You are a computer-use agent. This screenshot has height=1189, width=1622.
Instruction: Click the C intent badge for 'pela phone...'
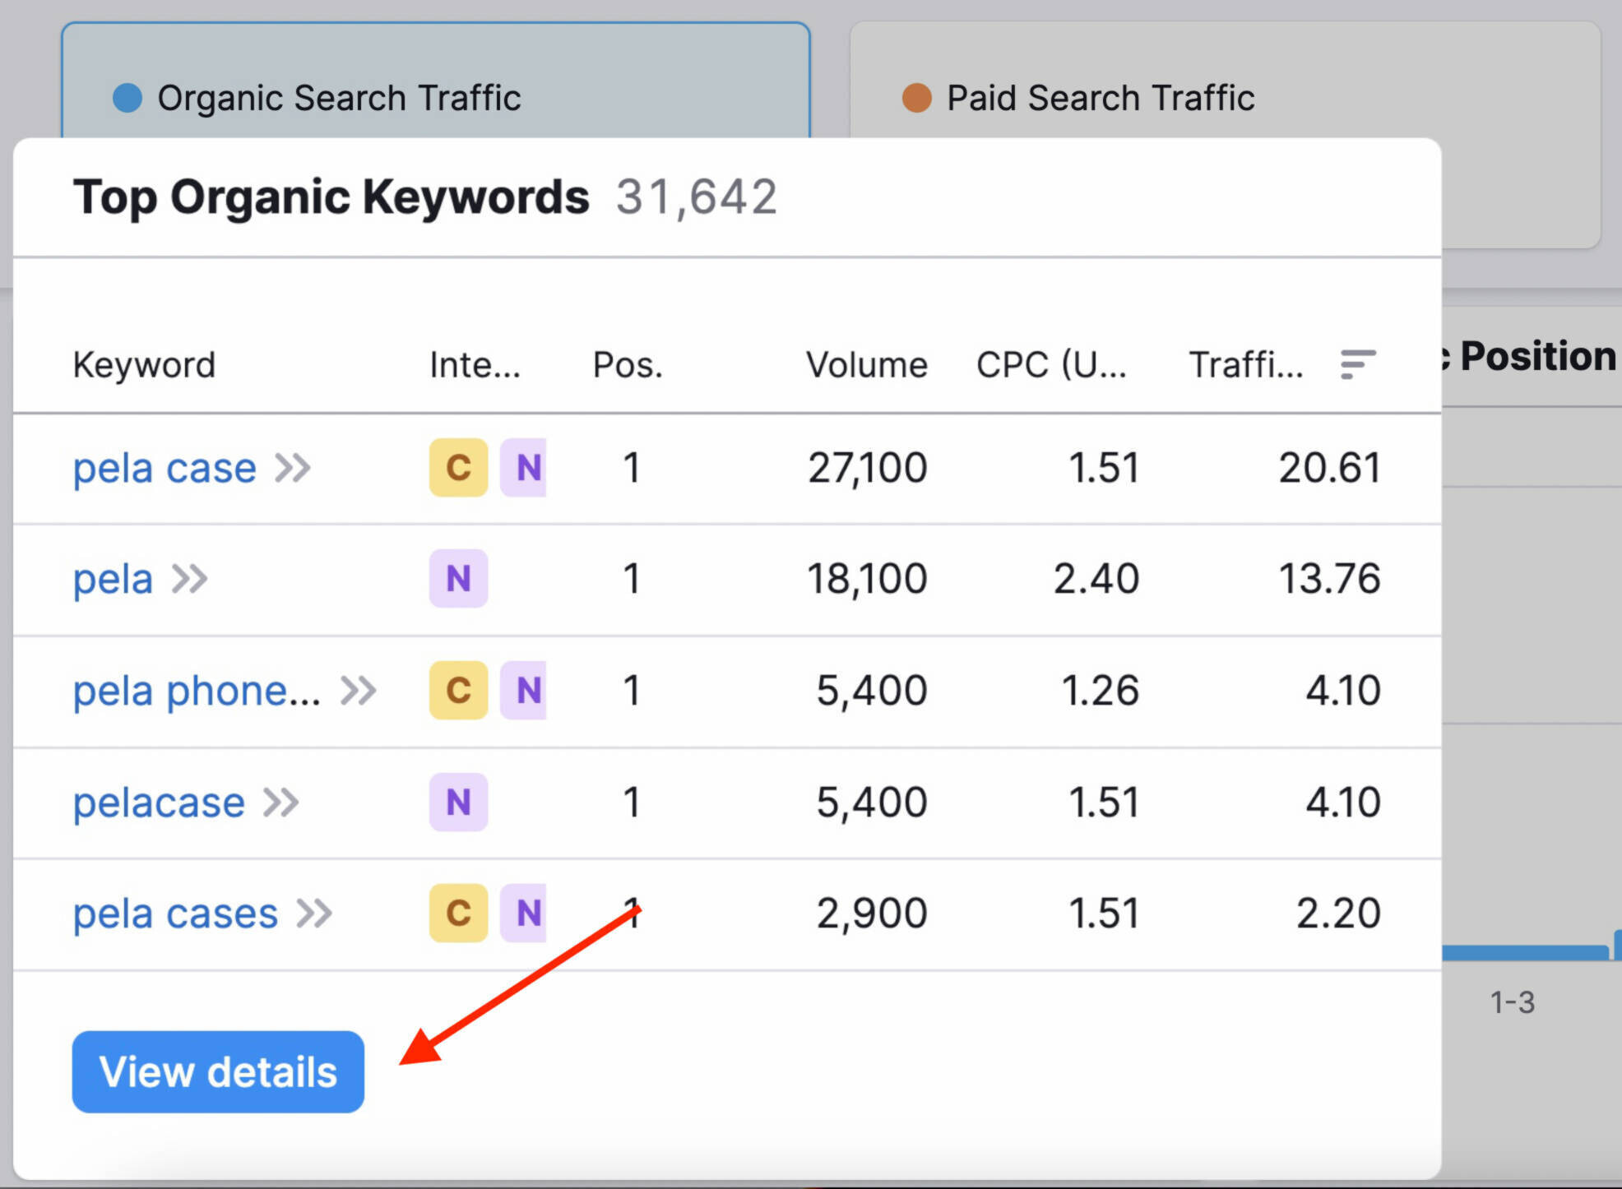tap(458, 691)
